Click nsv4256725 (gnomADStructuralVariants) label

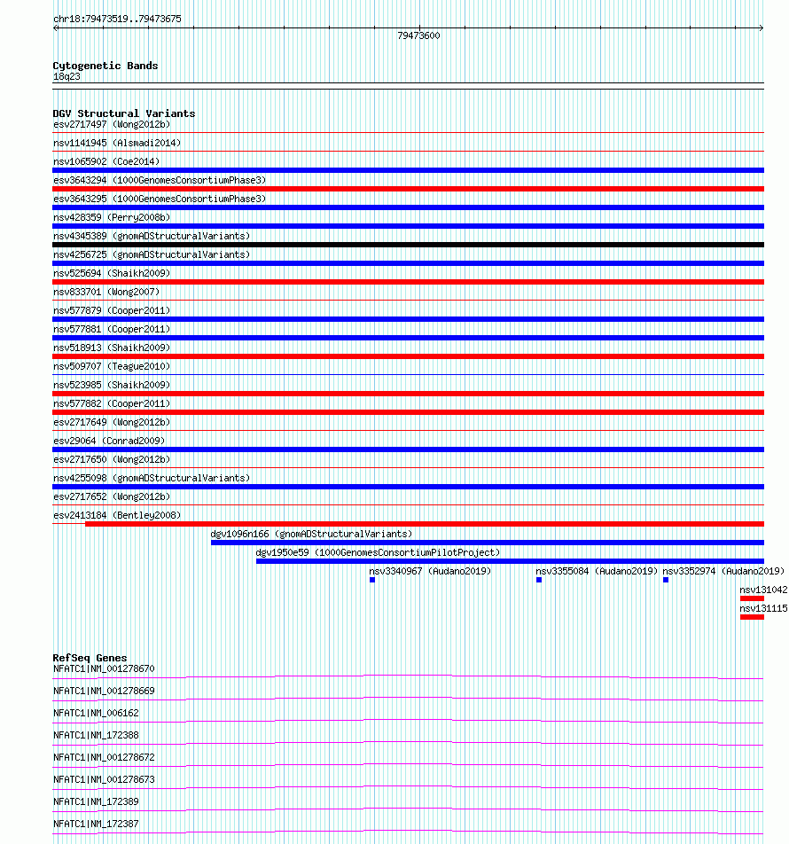(152, 254)
